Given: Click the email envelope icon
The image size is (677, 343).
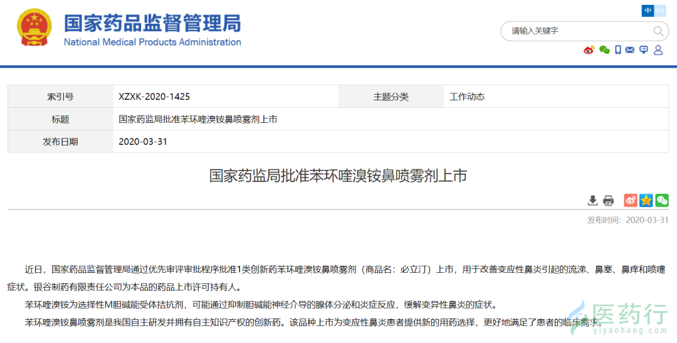Looking at the screenshot, I should tap(630, 50).
